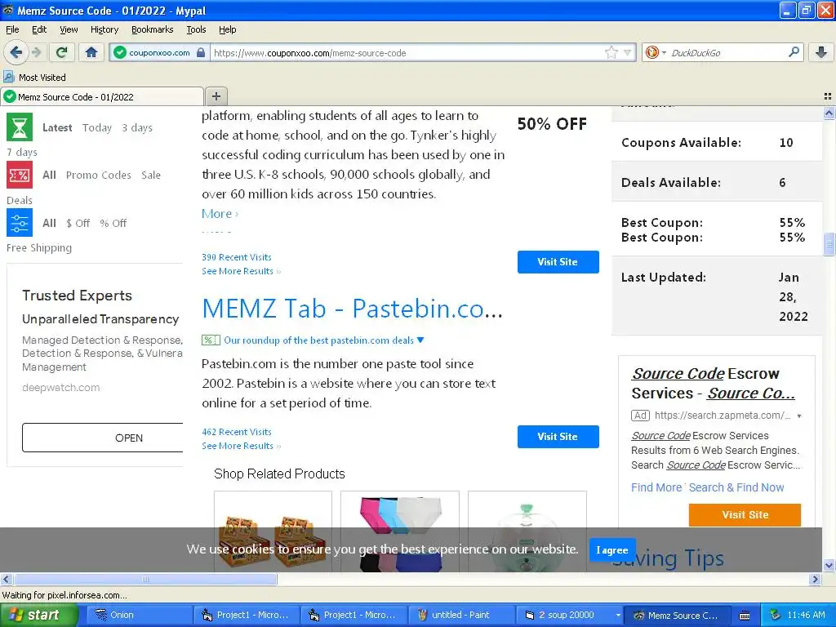836x627 pixels.
Task: Click See More Results under 390 Recent Visits
Action: tap(241, 271)
